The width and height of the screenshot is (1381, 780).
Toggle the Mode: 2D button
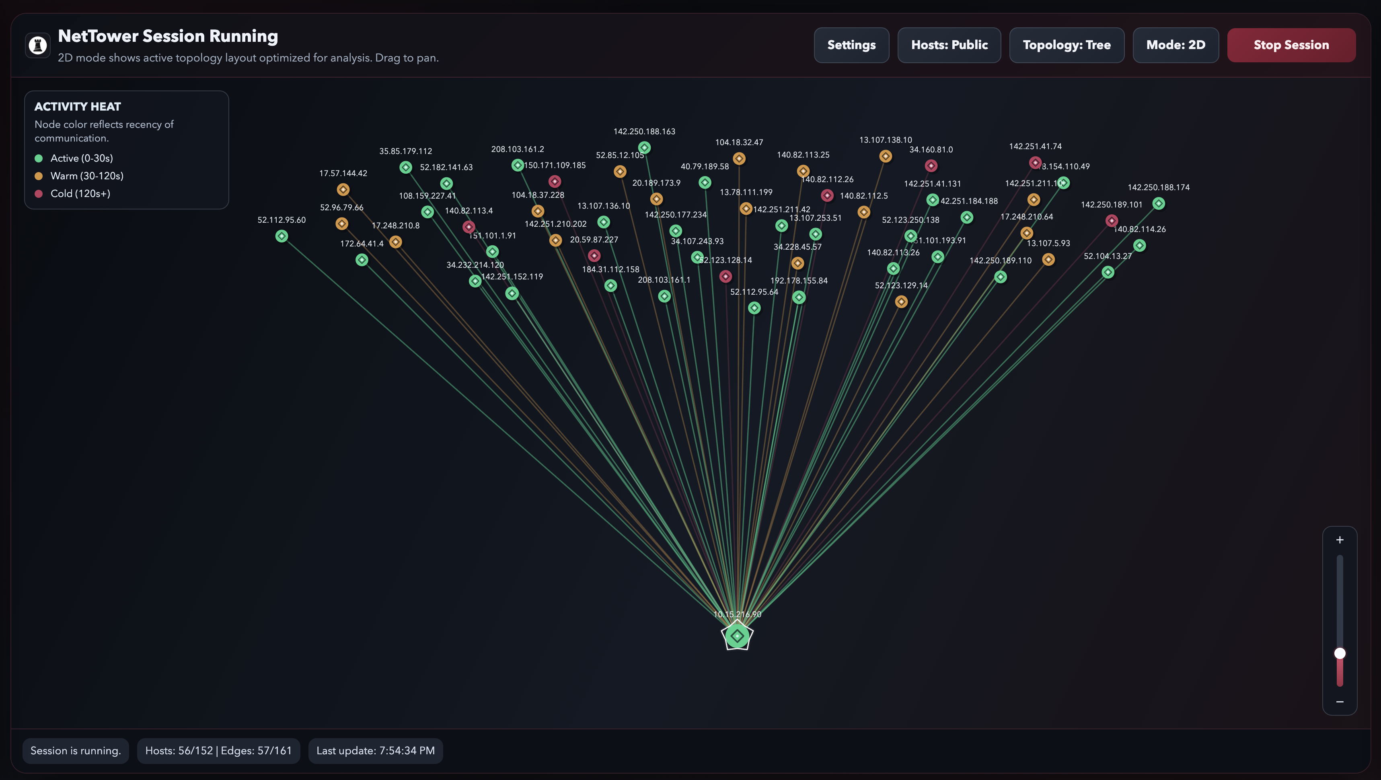click(x=1175, y=45)
